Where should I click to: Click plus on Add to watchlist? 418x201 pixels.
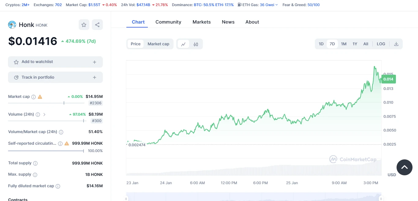pyautogui.click(x=95, y=62)
